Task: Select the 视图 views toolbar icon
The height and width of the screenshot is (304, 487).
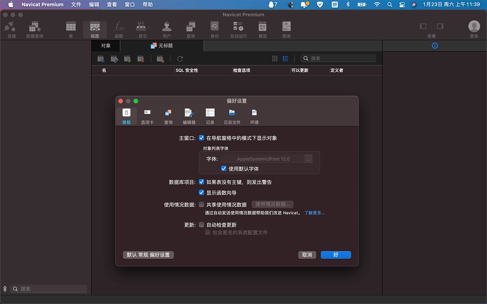Action: (95, 27)
